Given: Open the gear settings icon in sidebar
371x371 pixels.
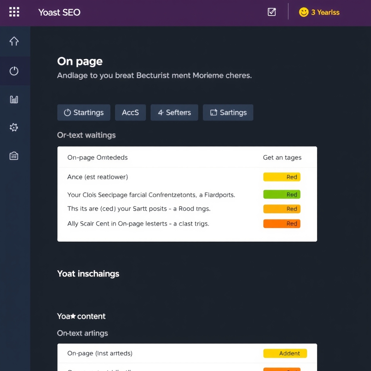Looking at the screenshot, I should [x=14, y=127].
